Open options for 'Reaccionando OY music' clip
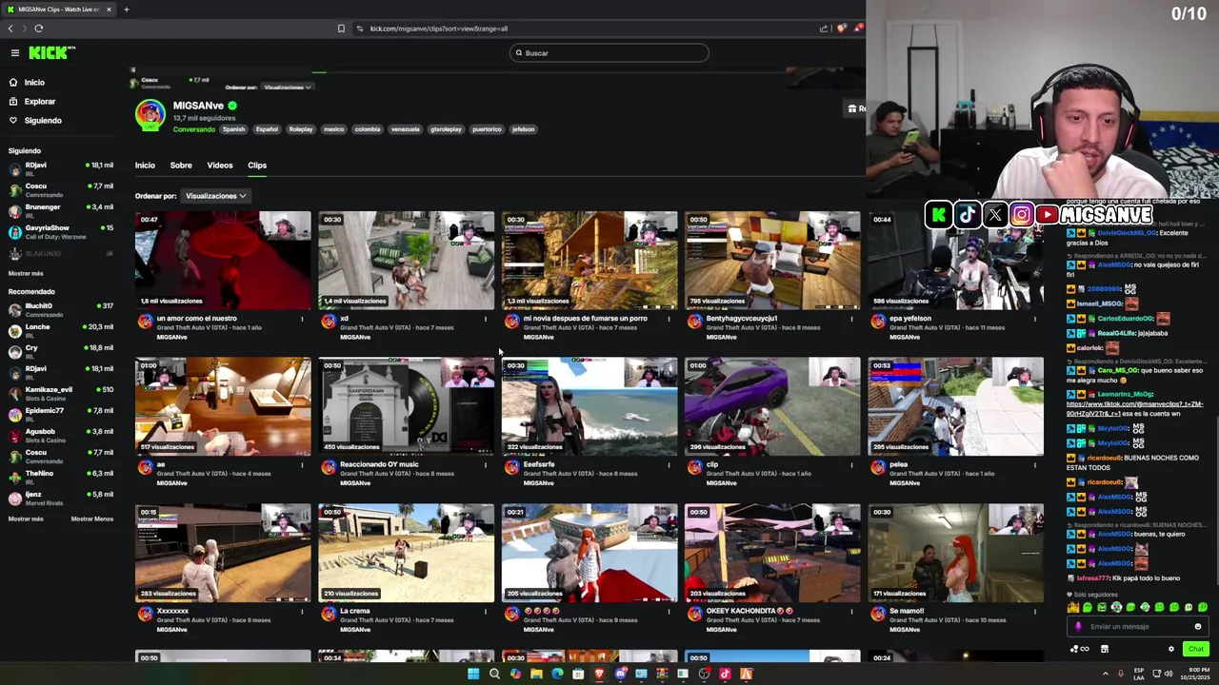 click(485, 466)
